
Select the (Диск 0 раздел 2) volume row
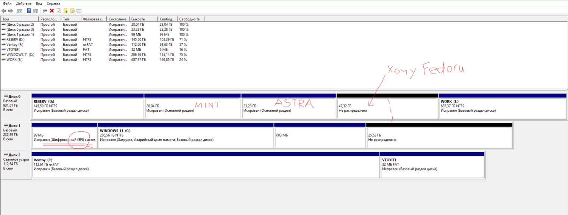click(102, 24)
